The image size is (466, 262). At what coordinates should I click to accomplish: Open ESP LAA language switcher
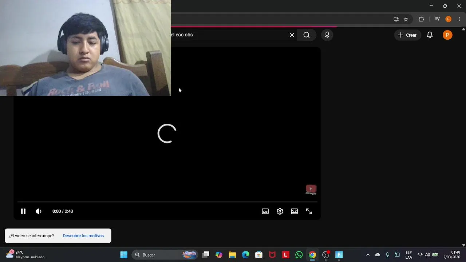point(409,255)
